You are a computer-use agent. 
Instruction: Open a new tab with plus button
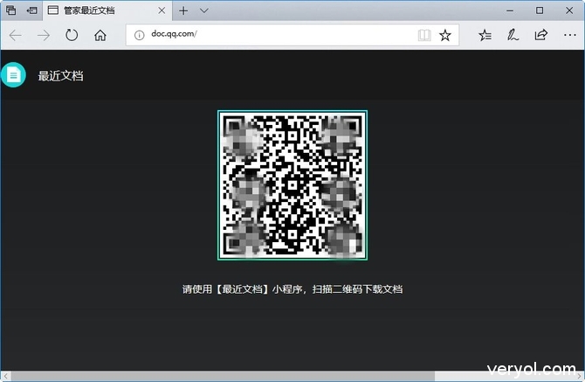(x=183, y=10)
